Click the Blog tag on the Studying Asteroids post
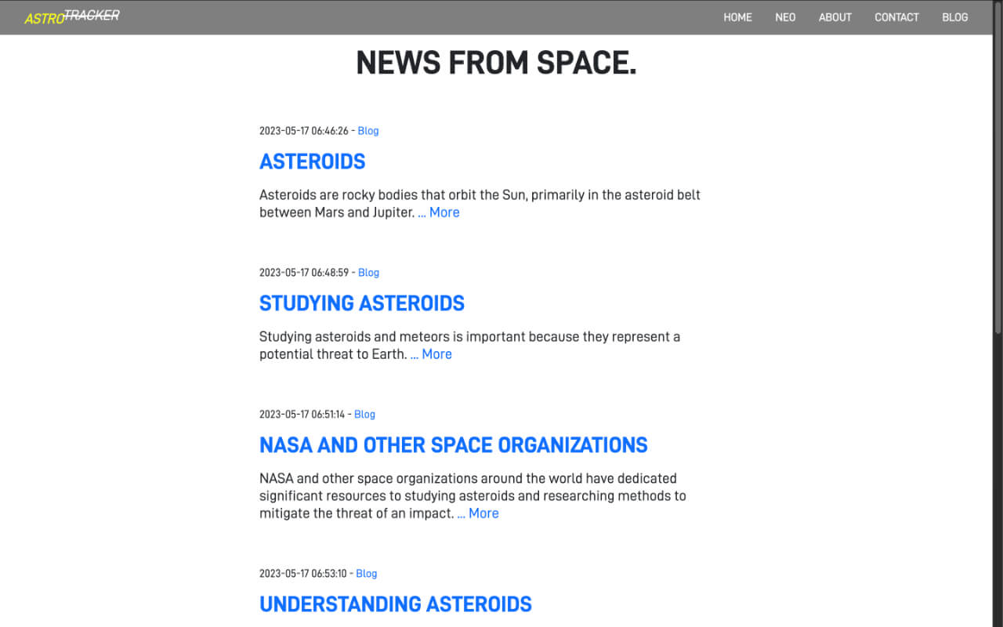The image size is (1003, 627). [369, 273]
